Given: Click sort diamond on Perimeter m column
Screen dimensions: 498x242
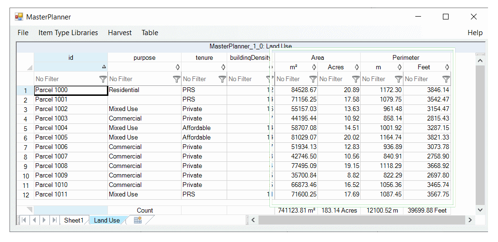Looking at the screenshot, I should tap(400, 67).
